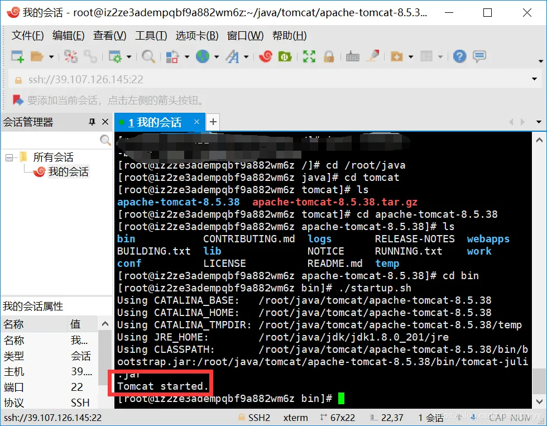Open the 工具(T) menu

[x=151, y=36]
